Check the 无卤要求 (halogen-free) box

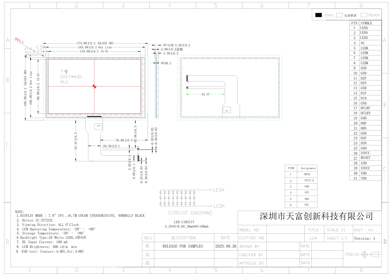pos(339,15)
